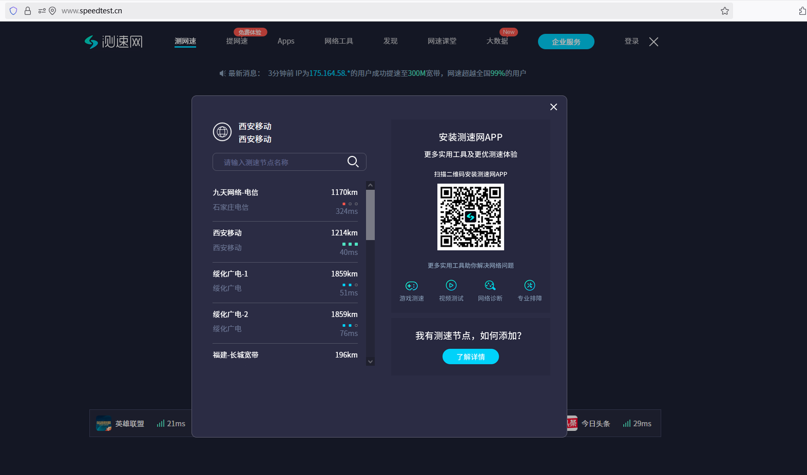Click the 了解详情 button

(470, 357)
